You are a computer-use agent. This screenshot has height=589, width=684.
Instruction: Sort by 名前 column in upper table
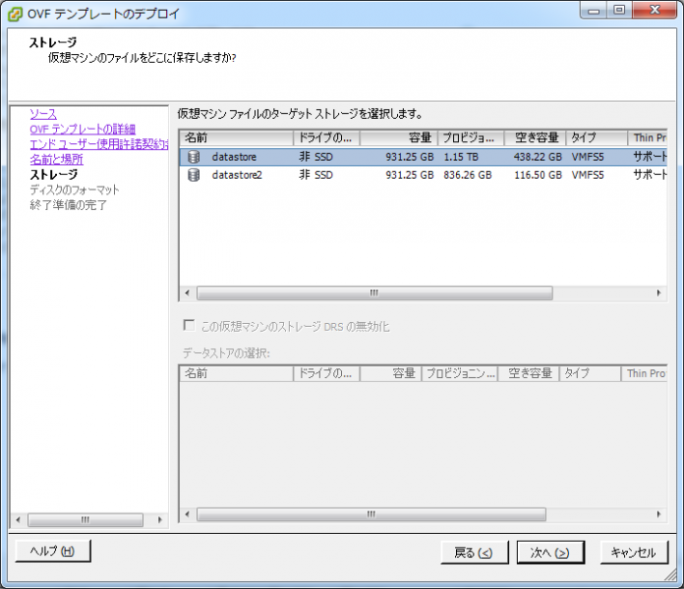pos(237,137)
